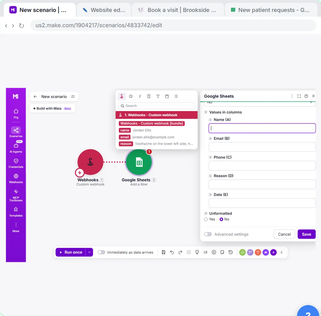Open the general functions star tab

(x=131, y=96)
